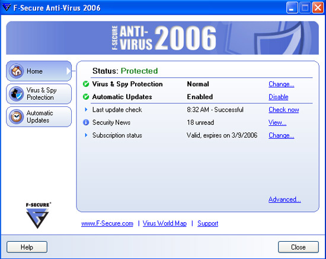
Task: Close the window with the red X
Action: 318,8
